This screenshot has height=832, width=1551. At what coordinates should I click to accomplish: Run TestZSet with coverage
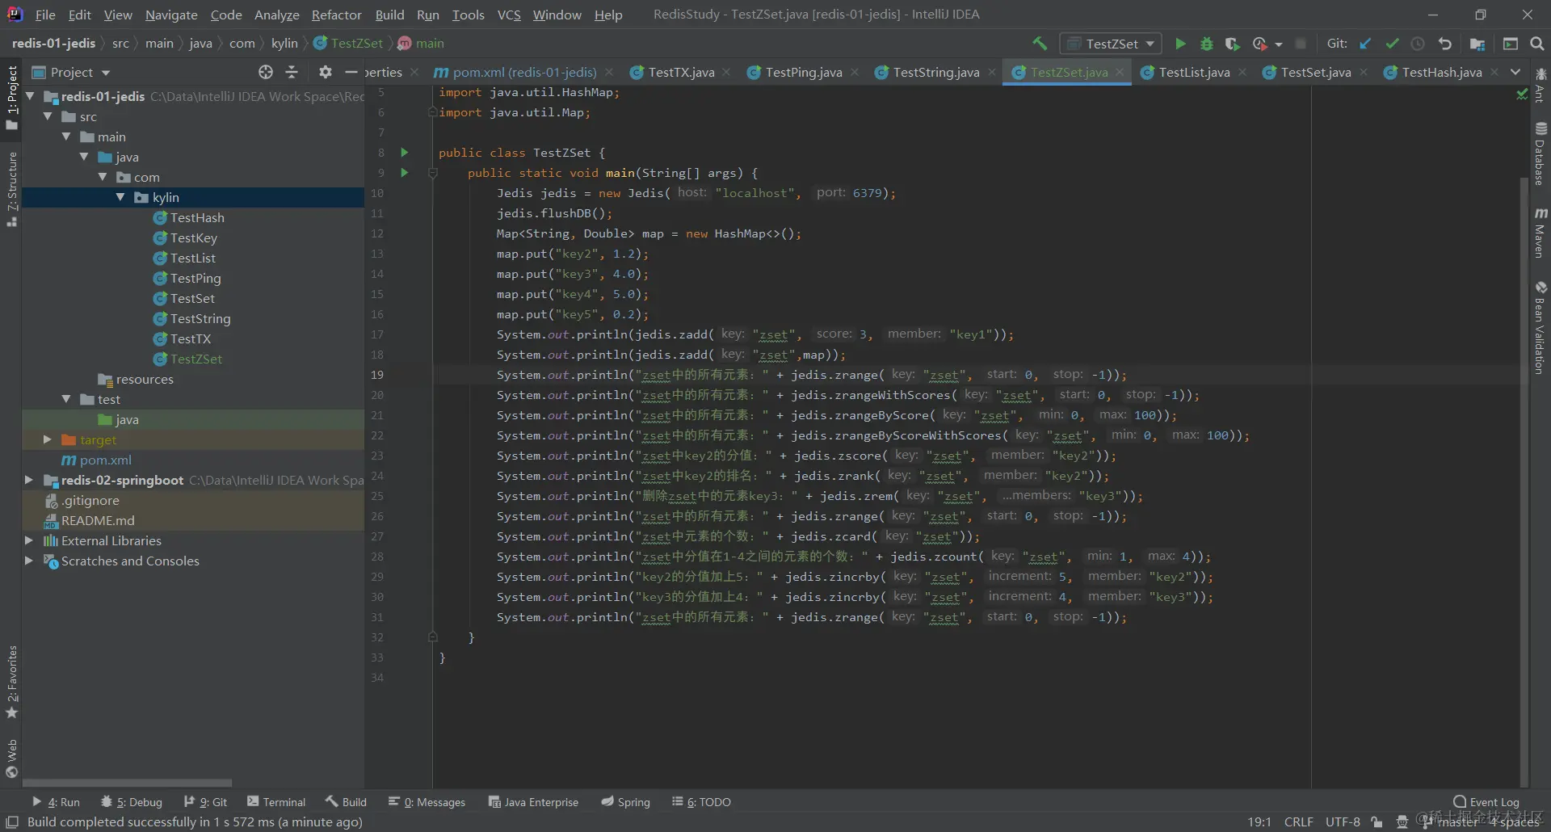click(1232, 44)
